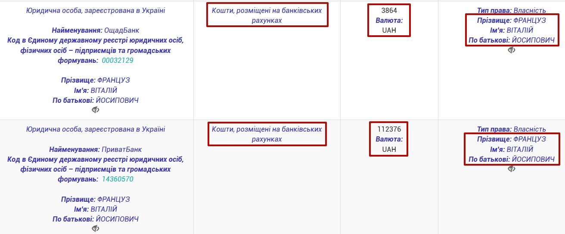Click the second row's asset type text
Screen dimensions: 565x234
(267, 134)
